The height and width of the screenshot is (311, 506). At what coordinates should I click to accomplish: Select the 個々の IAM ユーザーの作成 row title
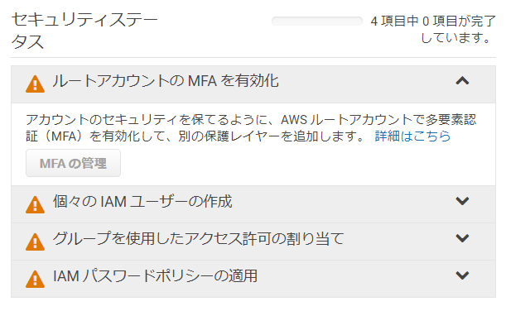click(x=142, y=202)
